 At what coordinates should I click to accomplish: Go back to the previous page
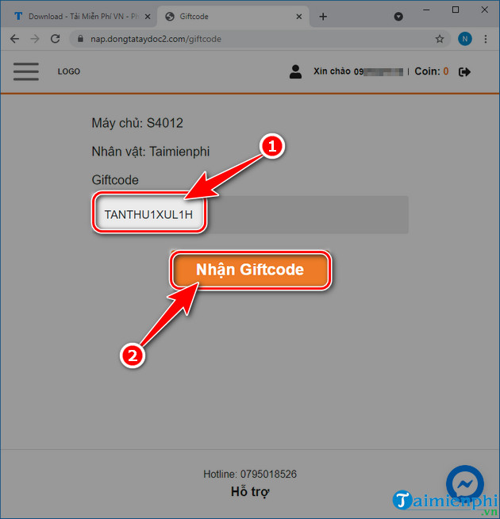pyautogui.click(x=15, y=38)
